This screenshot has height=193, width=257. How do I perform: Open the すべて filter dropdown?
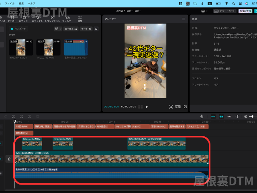point(86,29)
